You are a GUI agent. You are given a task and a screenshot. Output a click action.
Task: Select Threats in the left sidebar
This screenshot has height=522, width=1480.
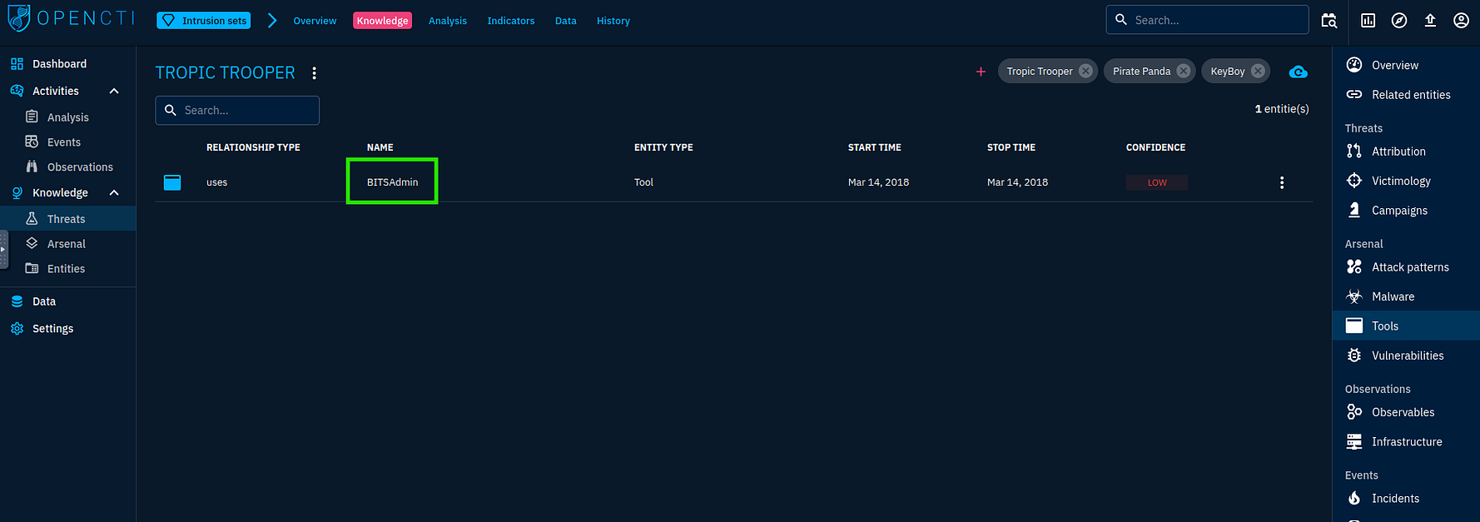67,219
